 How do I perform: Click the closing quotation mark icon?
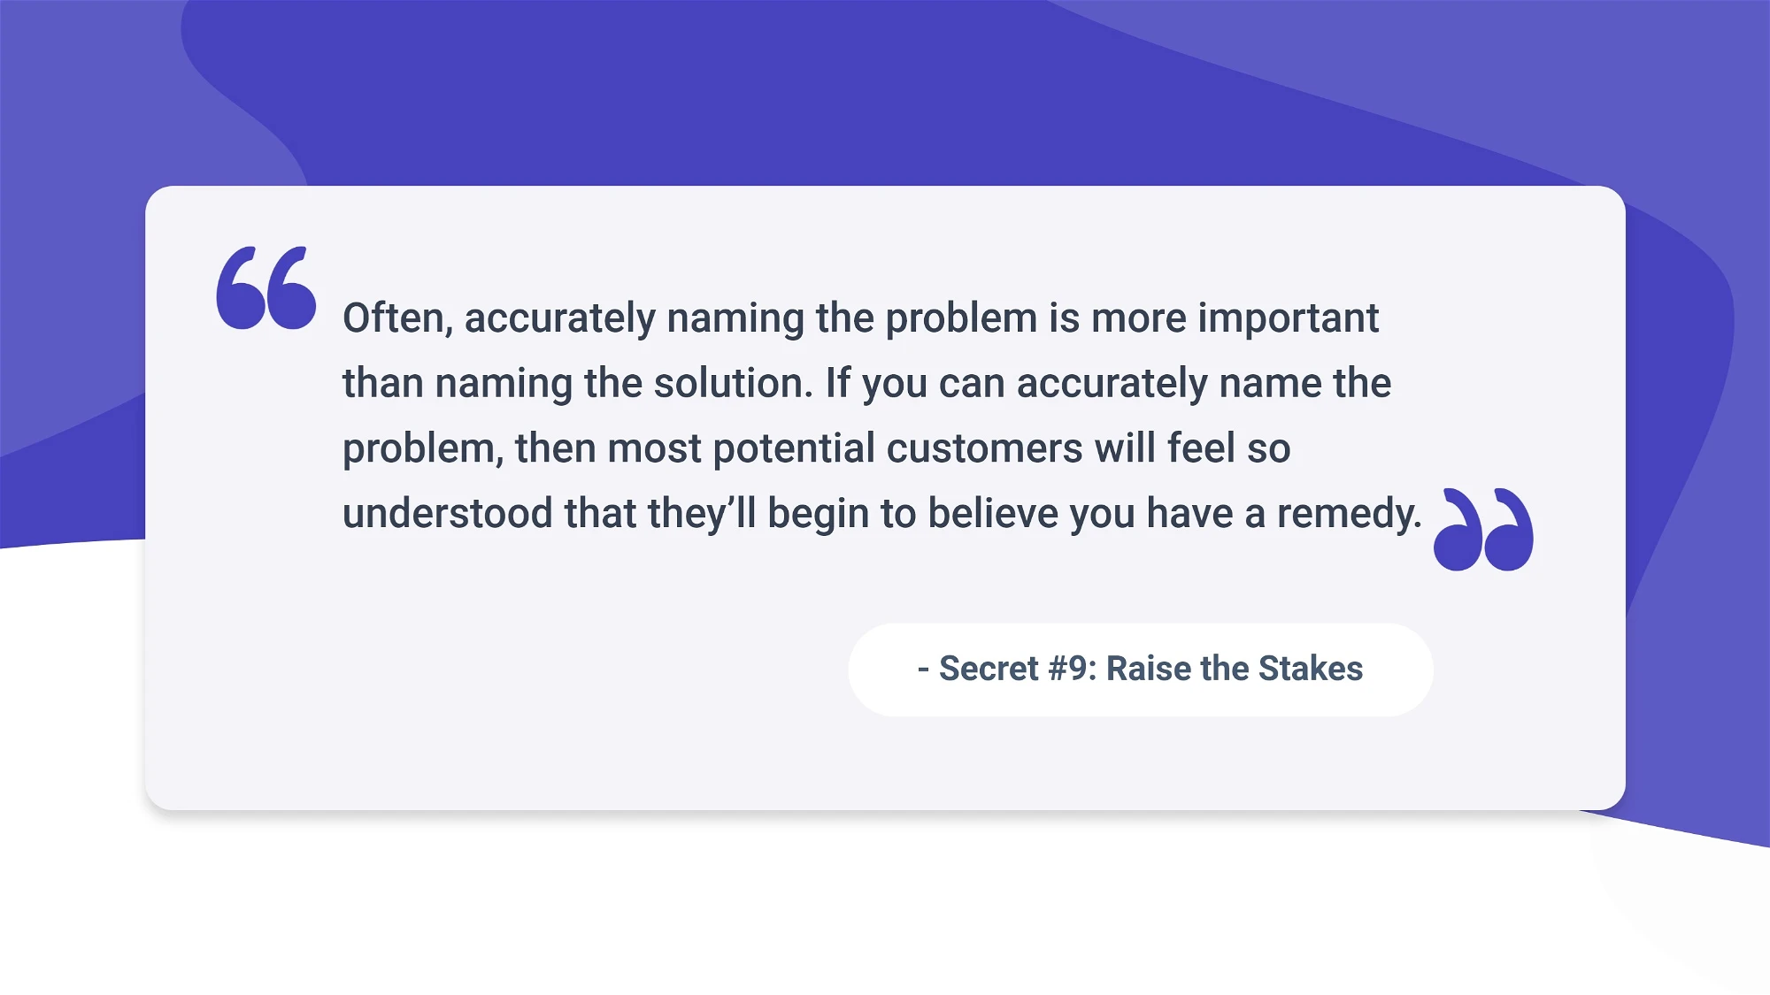click(x=1483, y=529)
